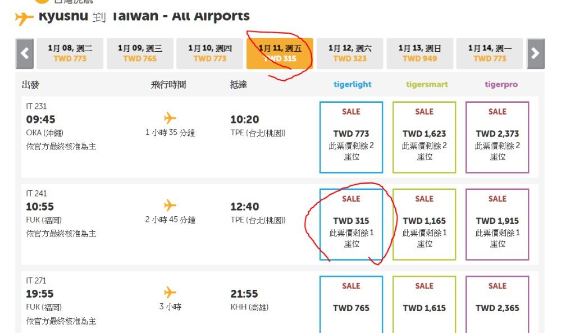
Task: Select the 1月 10 date tab
Action: tap(210, 53)
